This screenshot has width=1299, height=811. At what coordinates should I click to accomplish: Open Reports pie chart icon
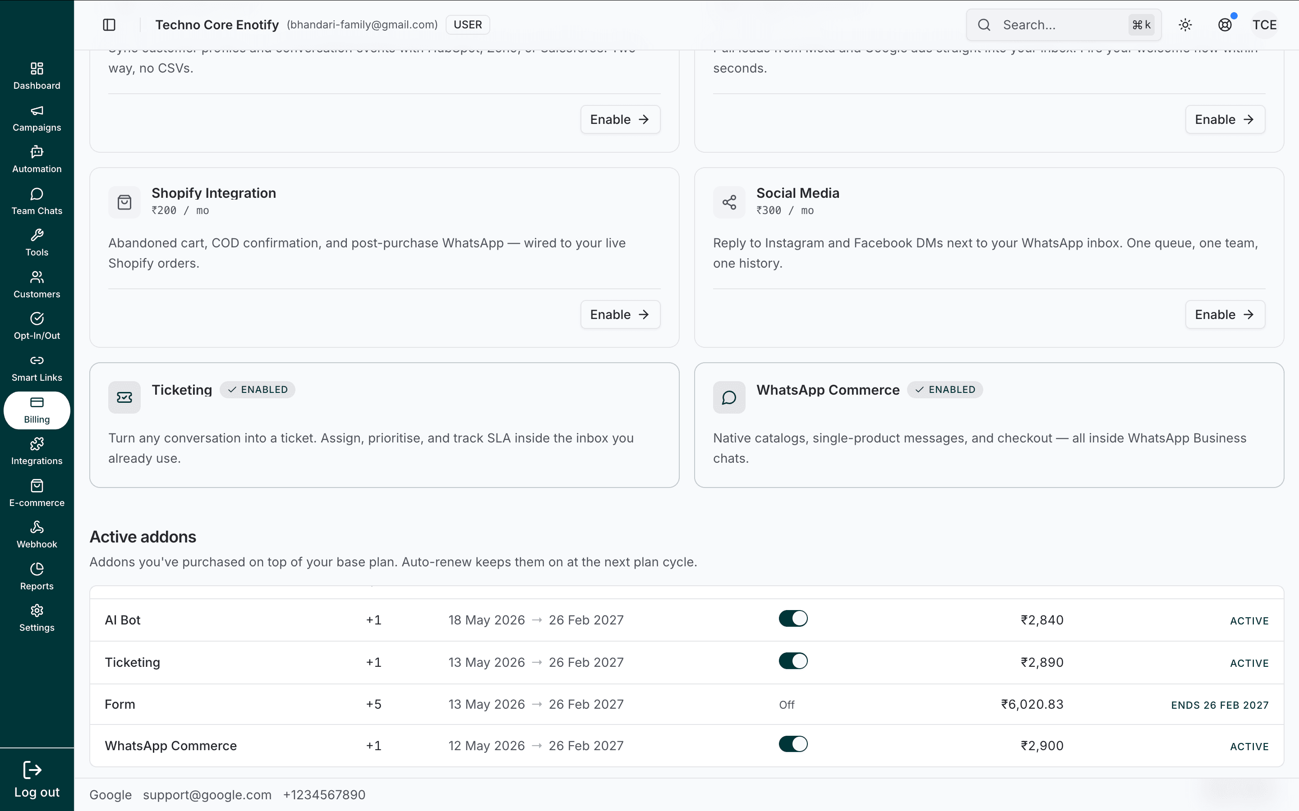[37, 569]
